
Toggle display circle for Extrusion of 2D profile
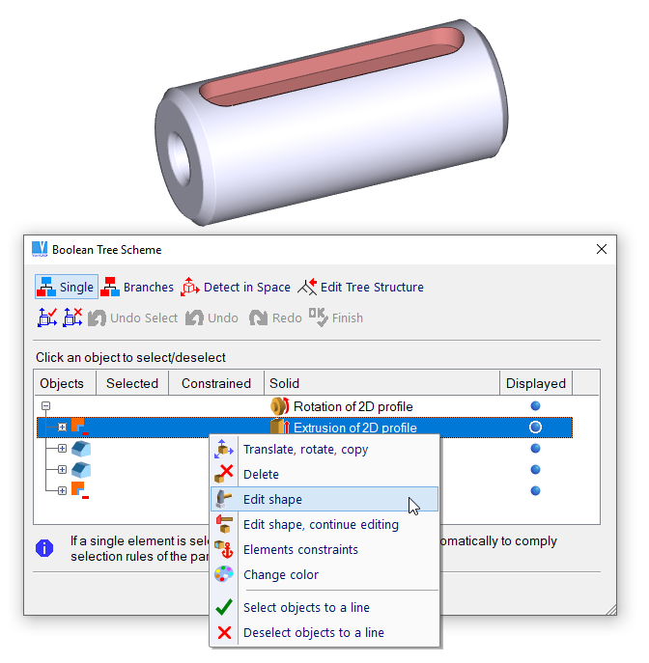click(535, 428)
